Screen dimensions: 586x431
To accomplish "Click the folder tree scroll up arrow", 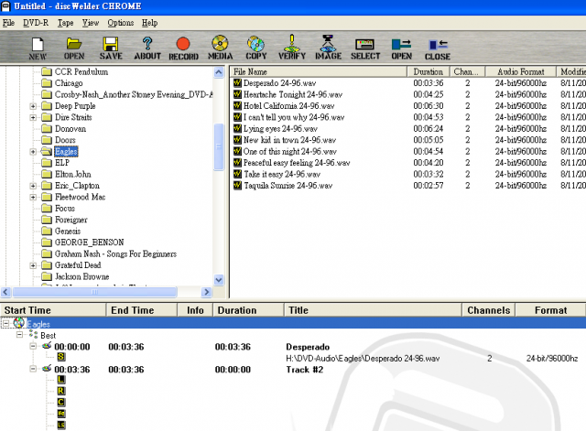I will [219, 72].
